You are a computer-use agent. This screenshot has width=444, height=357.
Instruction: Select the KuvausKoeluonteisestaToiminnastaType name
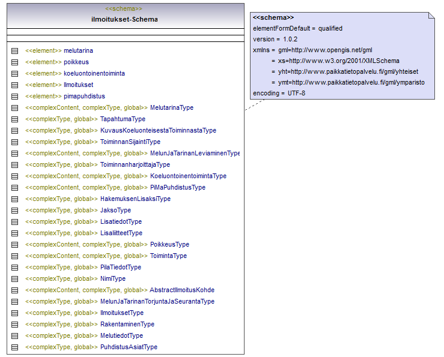[x=158, y=130]
